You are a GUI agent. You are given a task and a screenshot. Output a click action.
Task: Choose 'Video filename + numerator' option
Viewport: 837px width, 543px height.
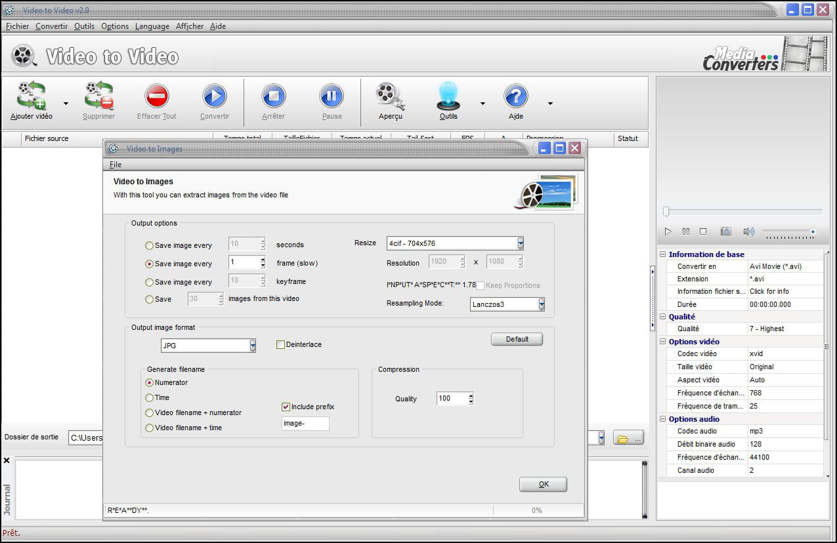[150, 413]
